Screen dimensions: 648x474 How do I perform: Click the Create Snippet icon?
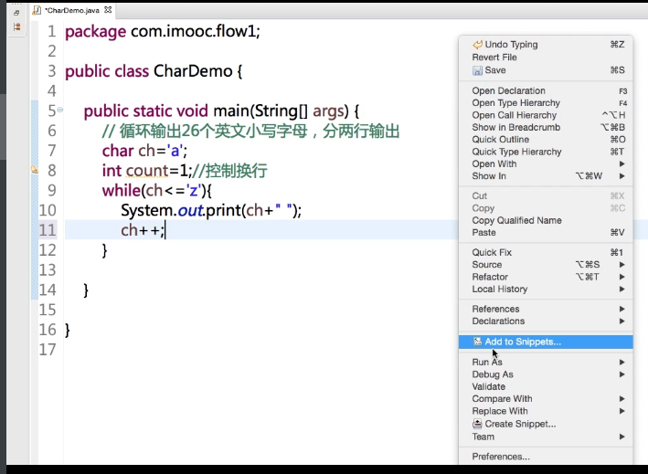pos(477,424)
